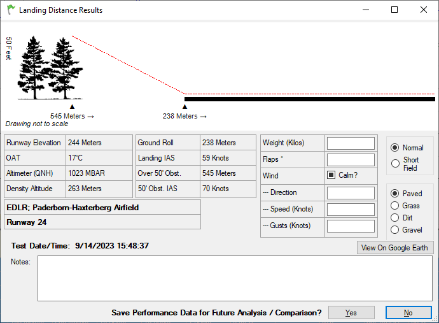Click the Gusts (Knots) input field

coord(351,226)
